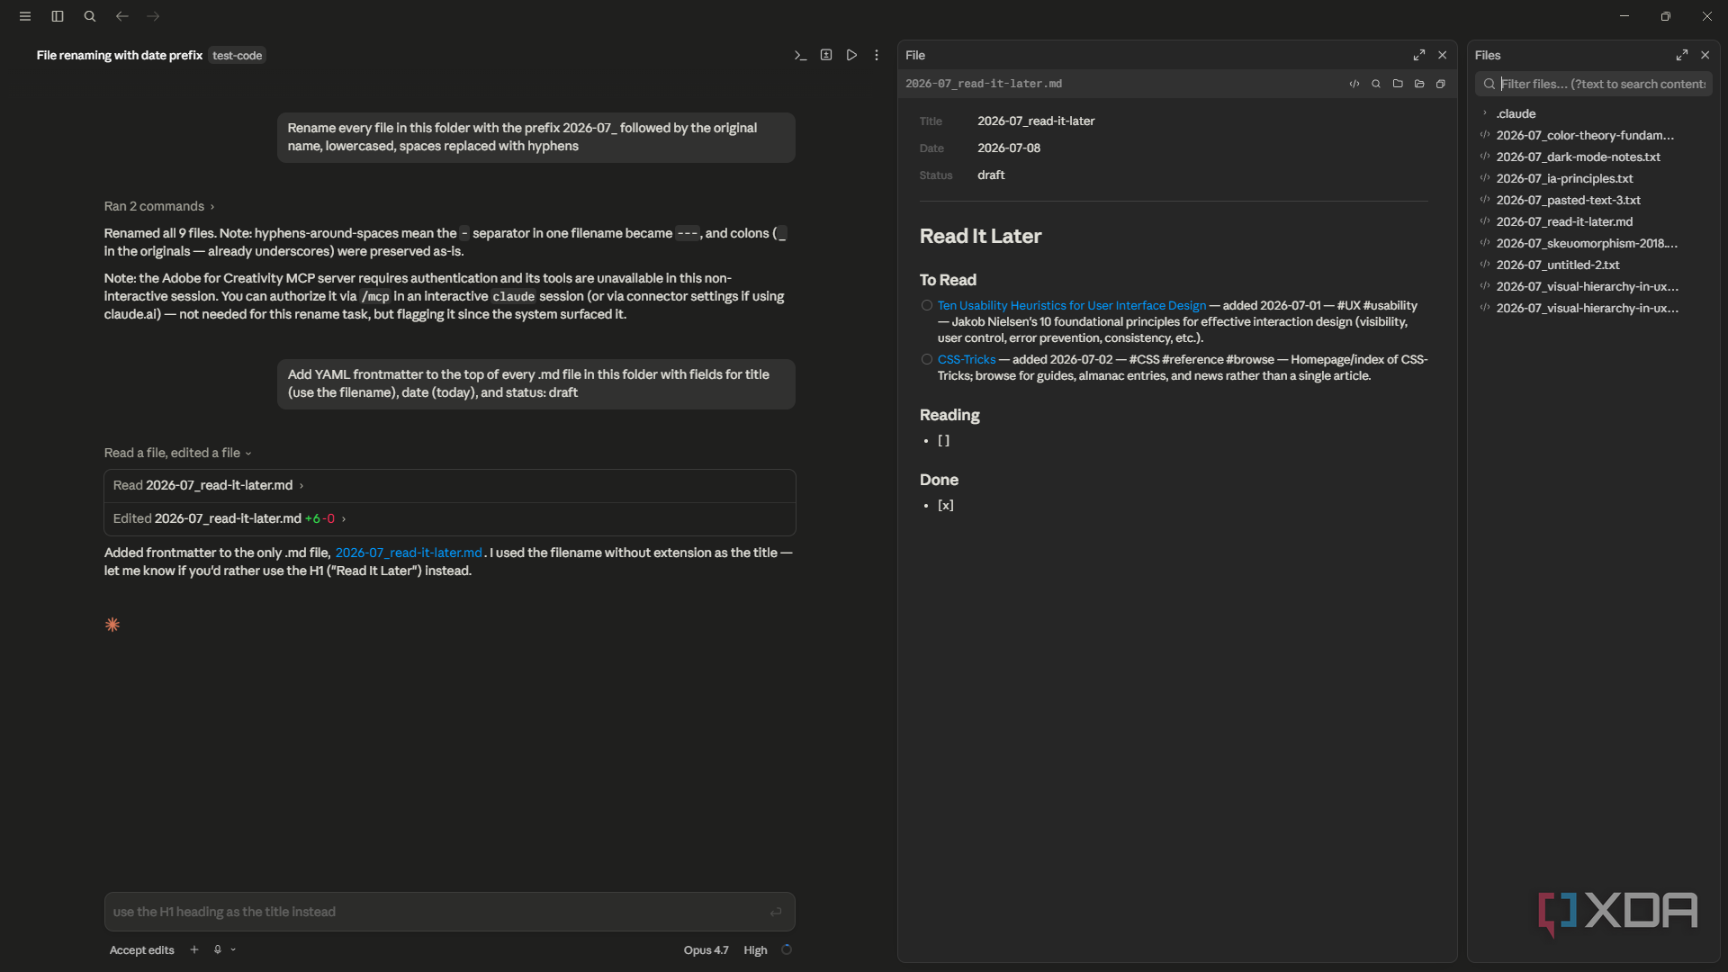Expand the Files panel to full size
Screen dimensions: 1728x972
[x=1682, y=55]
